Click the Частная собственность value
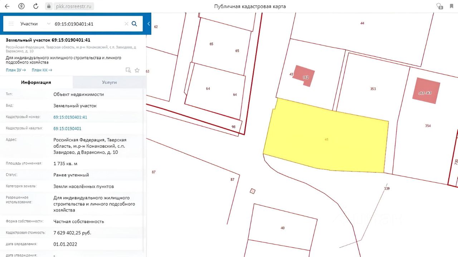Viewport: 458px width, 257px height. (79, 221)
